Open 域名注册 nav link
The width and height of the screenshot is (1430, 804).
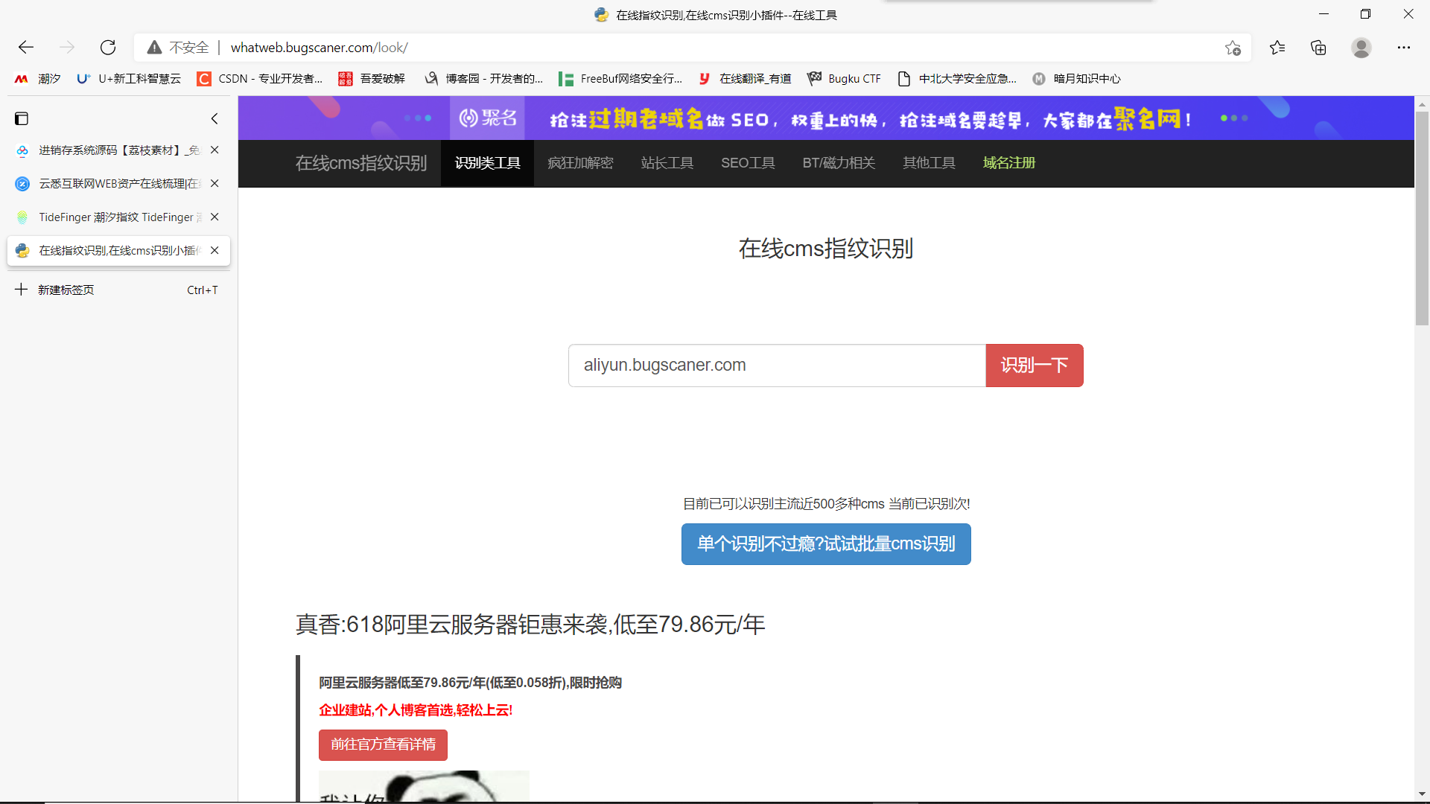(1009, 163)
